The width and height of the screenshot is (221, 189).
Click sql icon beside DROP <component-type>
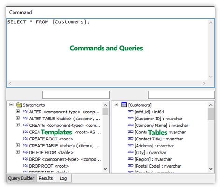coord(25,159)
